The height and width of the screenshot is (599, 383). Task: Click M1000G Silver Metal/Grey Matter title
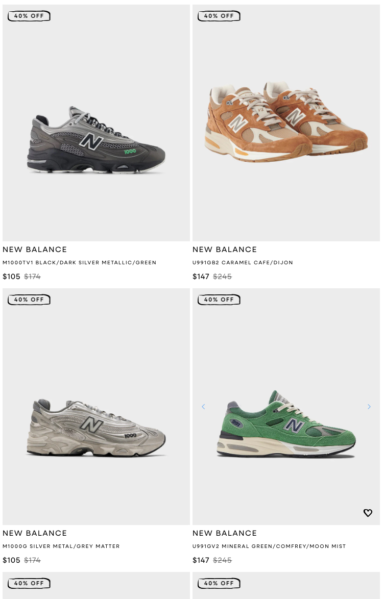tap(61, 546)
